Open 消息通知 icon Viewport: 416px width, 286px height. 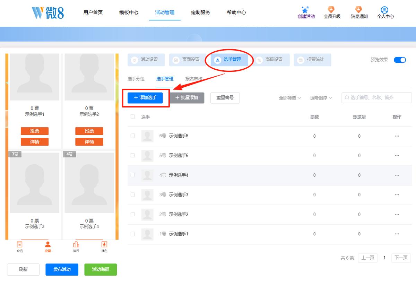click(358, 10)
